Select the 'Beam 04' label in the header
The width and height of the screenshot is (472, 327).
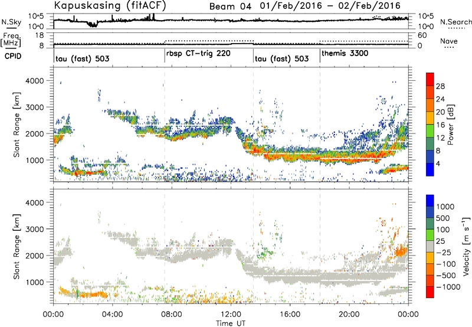(x=230, y=6)
